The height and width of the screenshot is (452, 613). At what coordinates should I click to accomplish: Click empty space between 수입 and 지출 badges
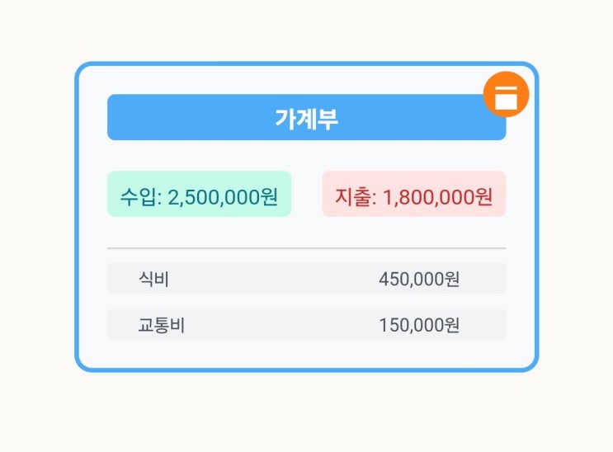[x=307, y=194]
